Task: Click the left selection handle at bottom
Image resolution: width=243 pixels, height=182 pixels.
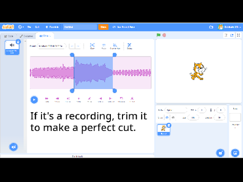Action: [x=72, y=91]
